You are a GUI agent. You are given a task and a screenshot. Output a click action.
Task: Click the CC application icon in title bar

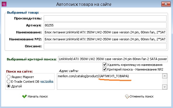[x=4, y=4]
